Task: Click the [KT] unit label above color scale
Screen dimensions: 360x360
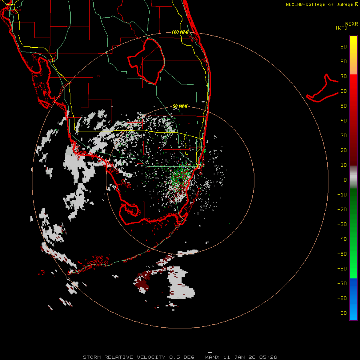Action: pos(341,28)
